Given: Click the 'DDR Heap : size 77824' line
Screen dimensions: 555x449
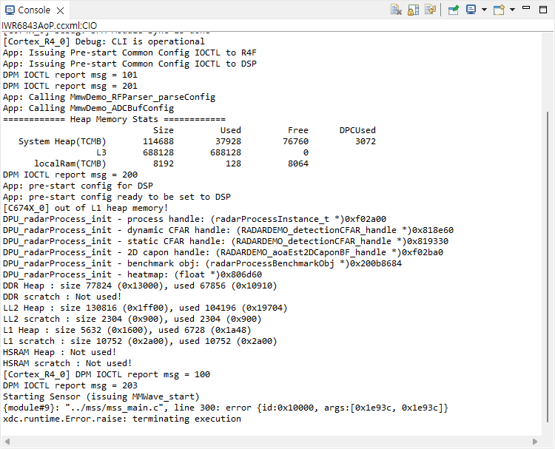Looking at the screenshot, I should [x=140, y=286].
